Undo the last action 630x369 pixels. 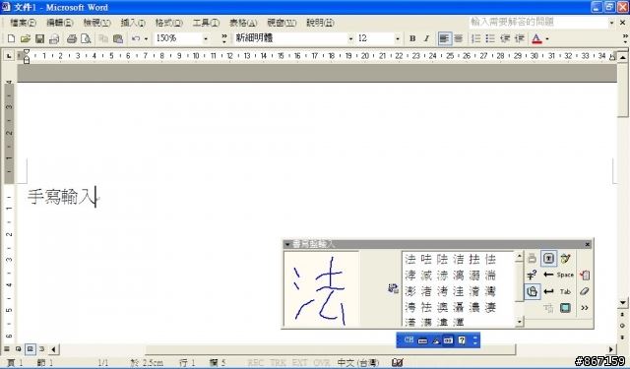pos(136,38)
